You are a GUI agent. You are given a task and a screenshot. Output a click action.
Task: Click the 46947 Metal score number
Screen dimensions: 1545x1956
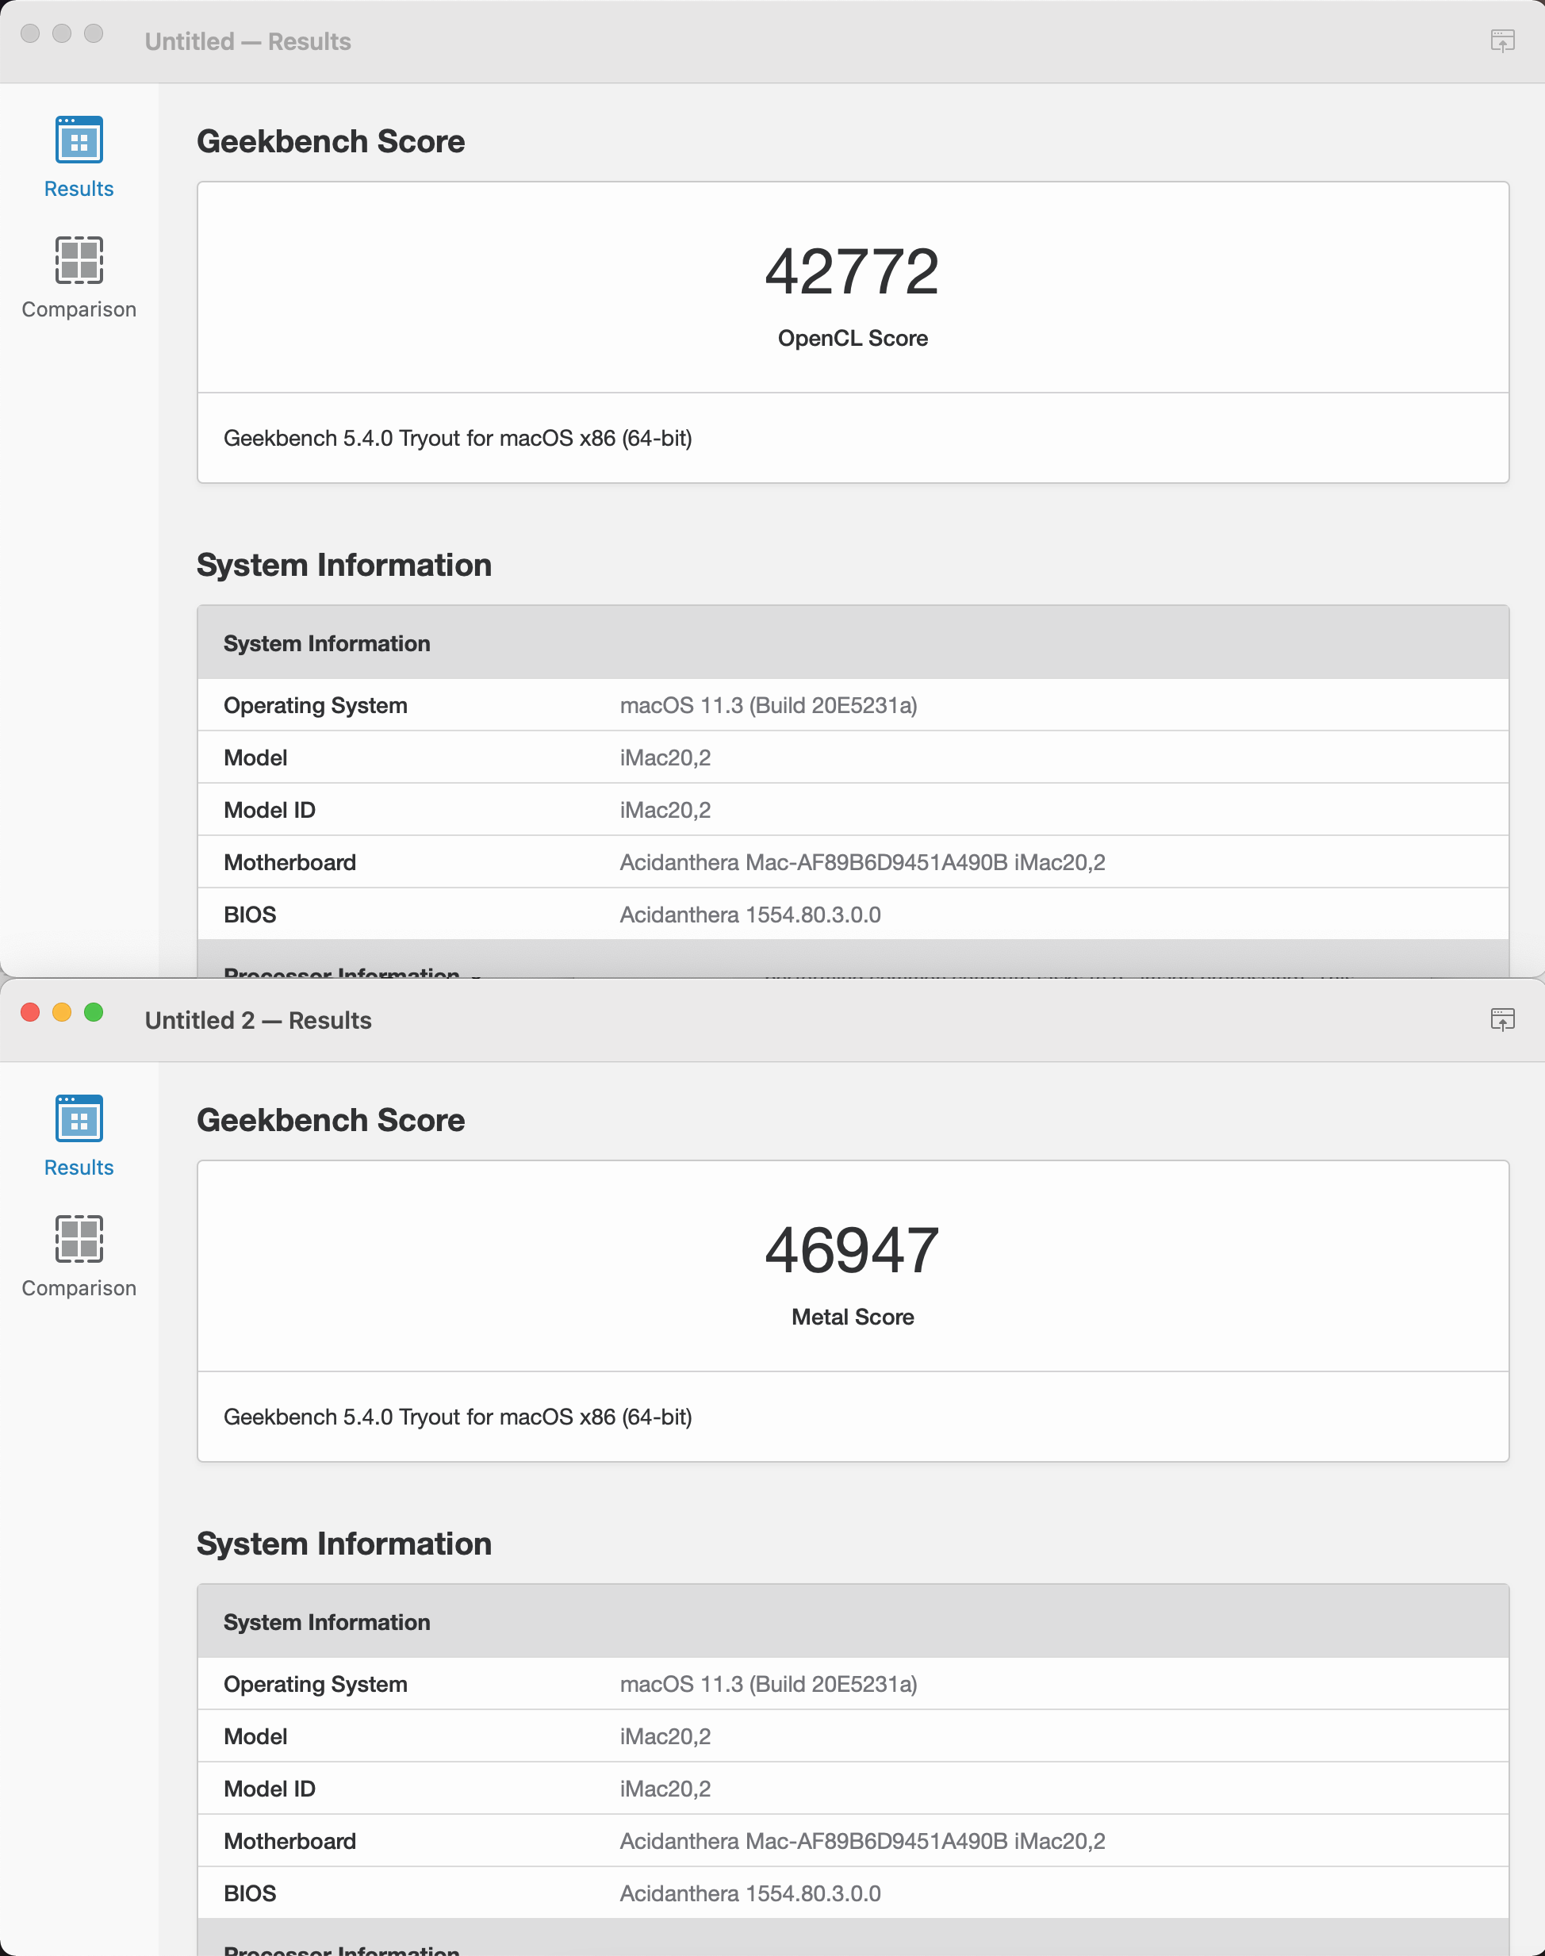851,1250
